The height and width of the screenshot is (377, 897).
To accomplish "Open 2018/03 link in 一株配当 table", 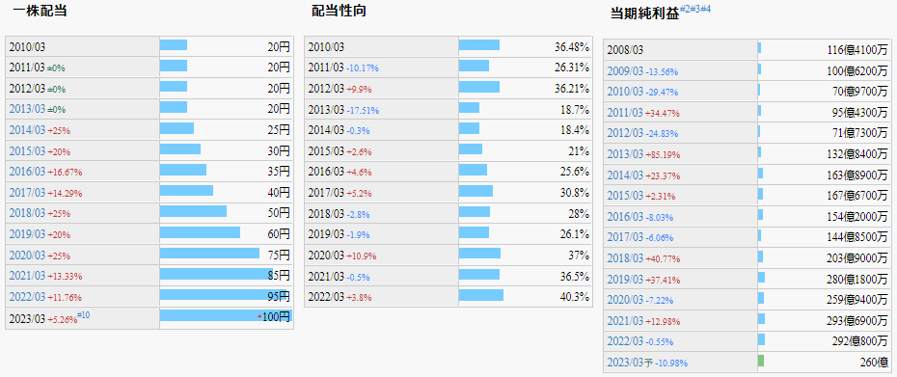I will 27,213.
